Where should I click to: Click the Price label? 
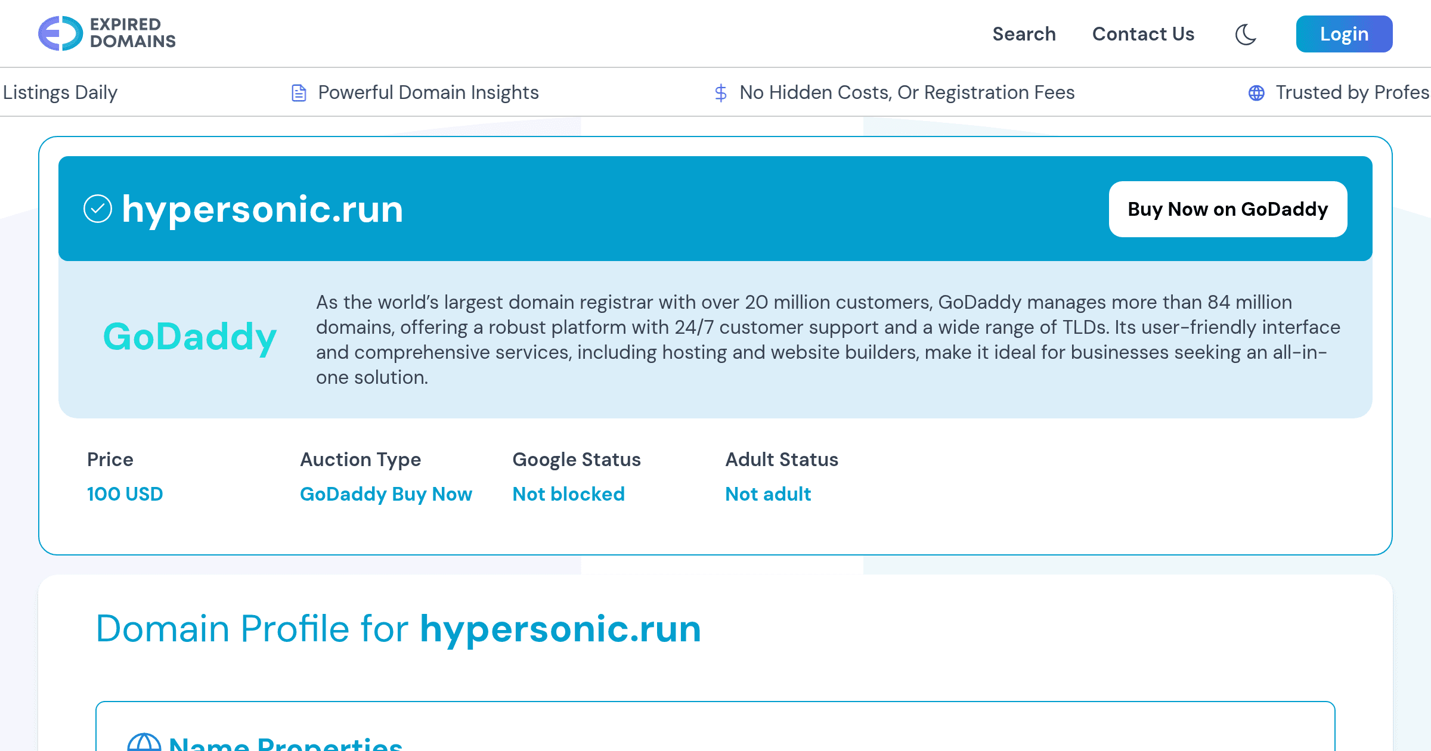pos(110,460)
